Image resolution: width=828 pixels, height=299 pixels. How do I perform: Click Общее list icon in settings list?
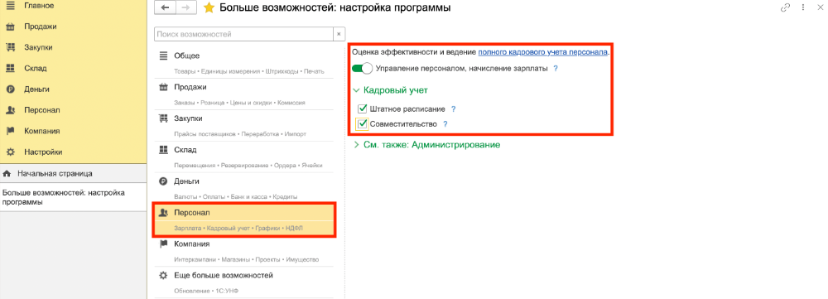[x=163, y=55]
